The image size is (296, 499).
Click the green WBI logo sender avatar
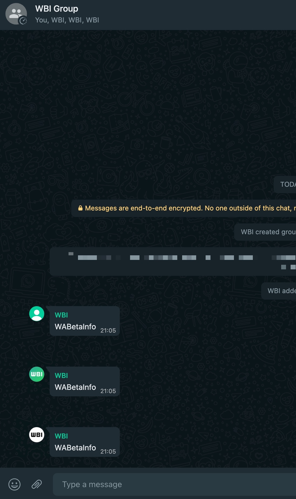pos(37,374)
